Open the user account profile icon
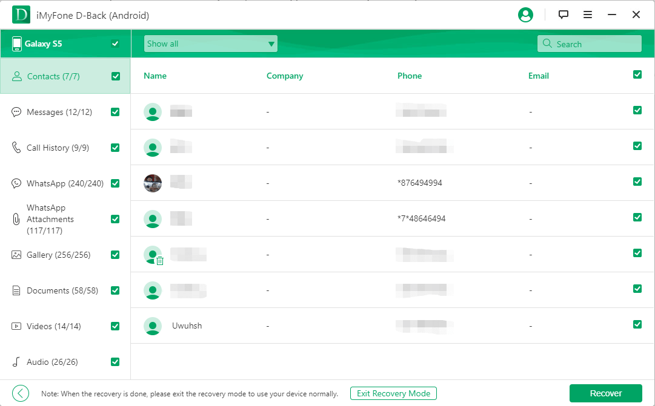This screenshot has width=655, height=406. (x=525, y=15)
